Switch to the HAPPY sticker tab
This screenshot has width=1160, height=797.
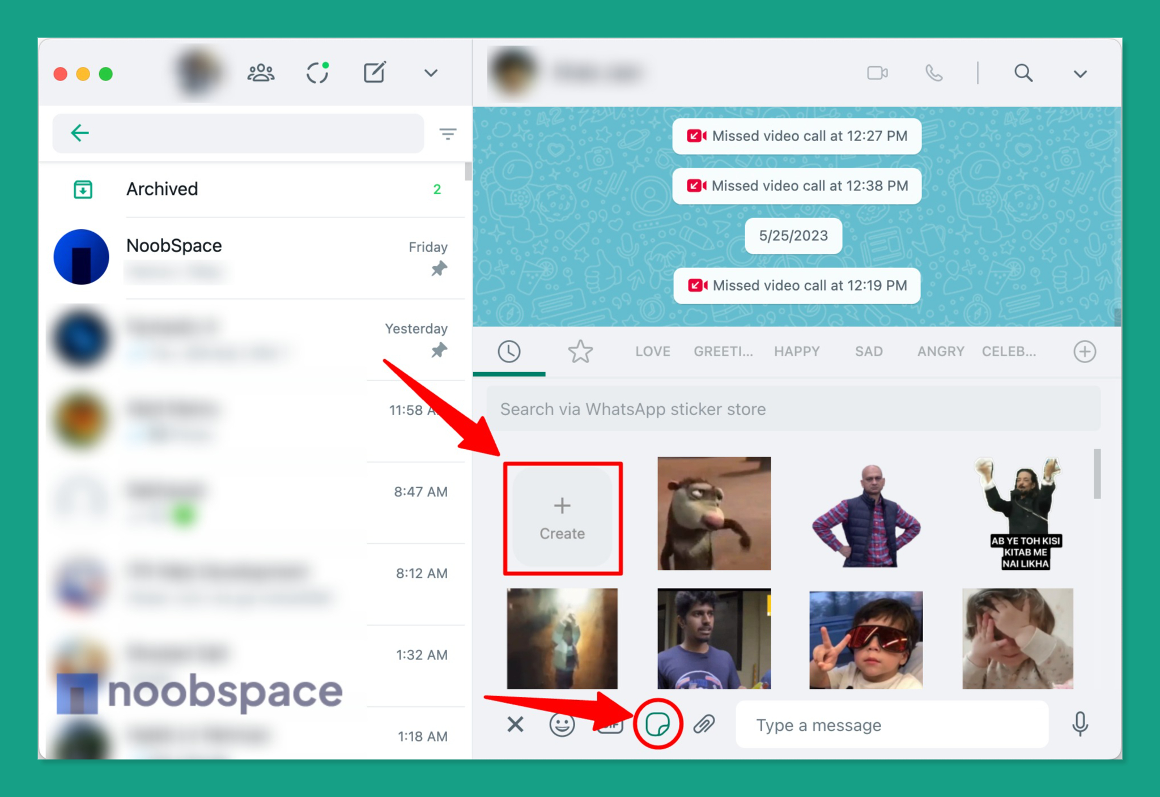tap(797, 351)
